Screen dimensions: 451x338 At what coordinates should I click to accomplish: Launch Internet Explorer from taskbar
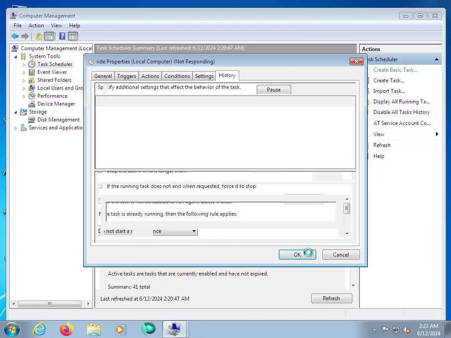coord(39,329)
